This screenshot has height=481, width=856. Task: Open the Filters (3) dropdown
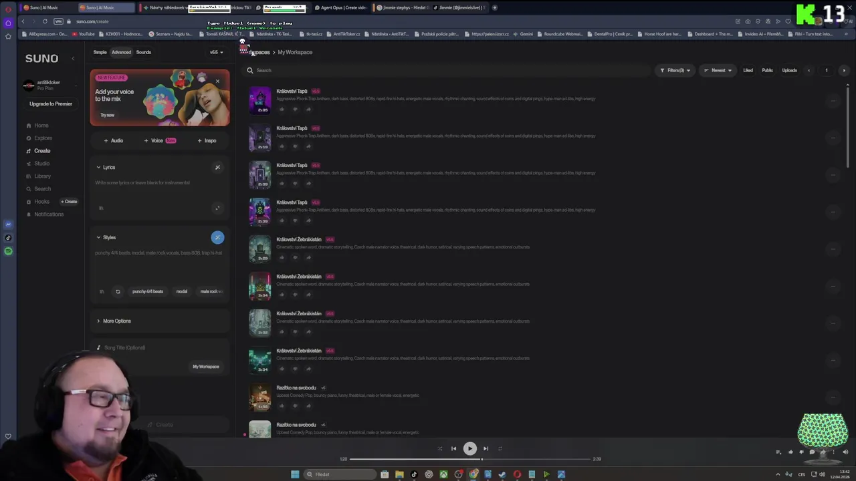(675, 70)
